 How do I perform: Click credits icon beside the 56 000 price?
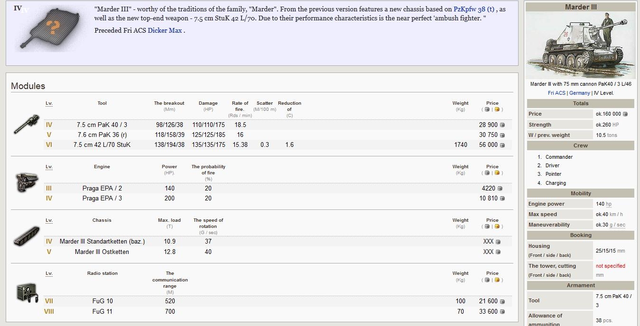coord(502,145)
